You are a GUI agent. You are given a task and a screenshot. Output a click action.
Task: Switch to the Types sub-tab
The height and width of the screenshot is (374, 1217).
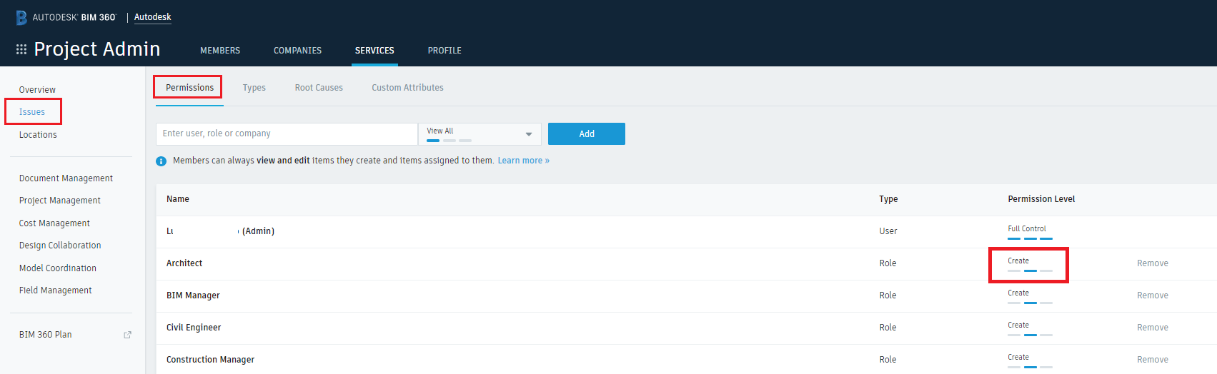point(254,88)
